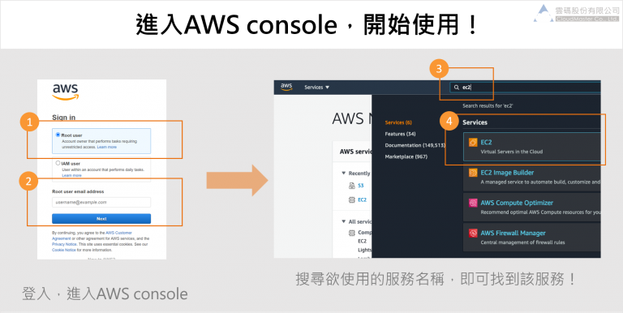623x313 pixels.
Task: Select the Marketplace (967) result filter
Action: (406, 156)
